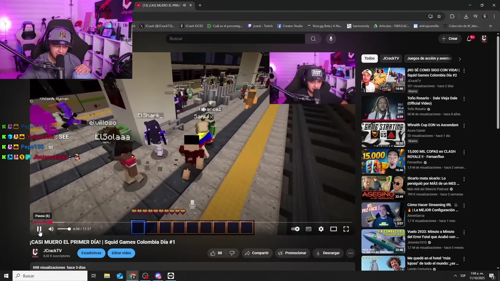Click the Compartir share button
The image size is (500, 281).
257,253
